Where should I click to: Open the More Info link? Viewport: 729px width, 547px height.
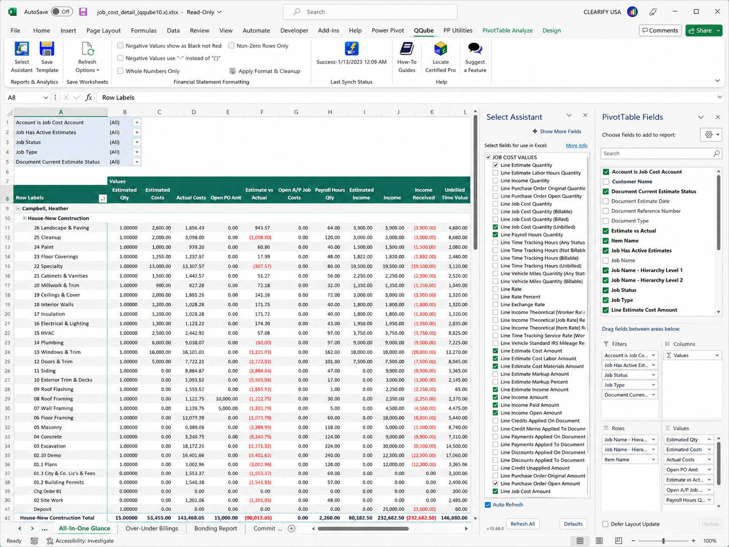(x=576, y=146)
